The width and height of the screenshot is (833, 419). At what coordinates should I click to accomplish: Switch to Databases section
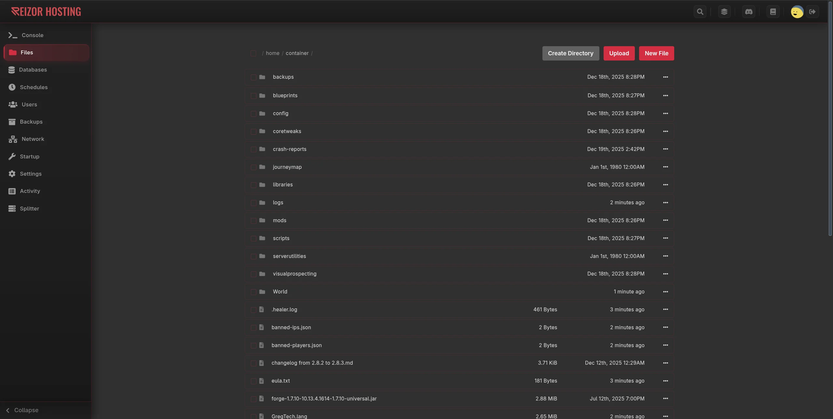(33, 70)
